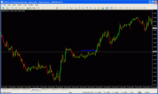The width and height of the screenshot is (158, 94).
Task: Zoom in on the chart
Action: tap(87, 8)
